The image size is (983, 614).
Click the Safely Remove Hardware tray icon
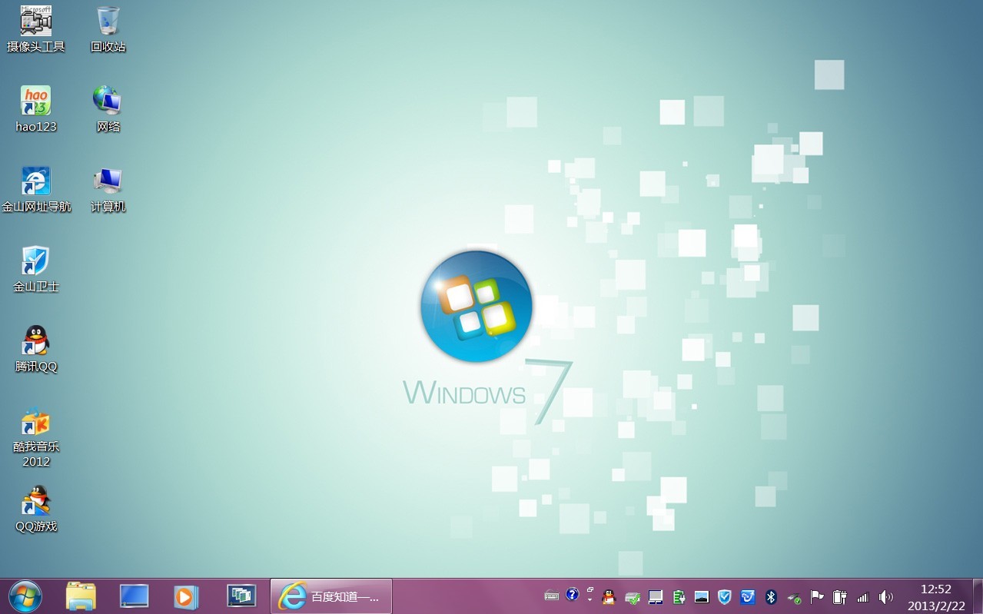[x=794, y=597]
